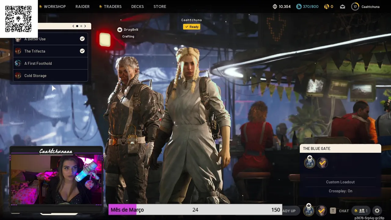Screen dimensions: 391x220
Task: Click the Mês de Março progress bar
Action: coord(195,210)
